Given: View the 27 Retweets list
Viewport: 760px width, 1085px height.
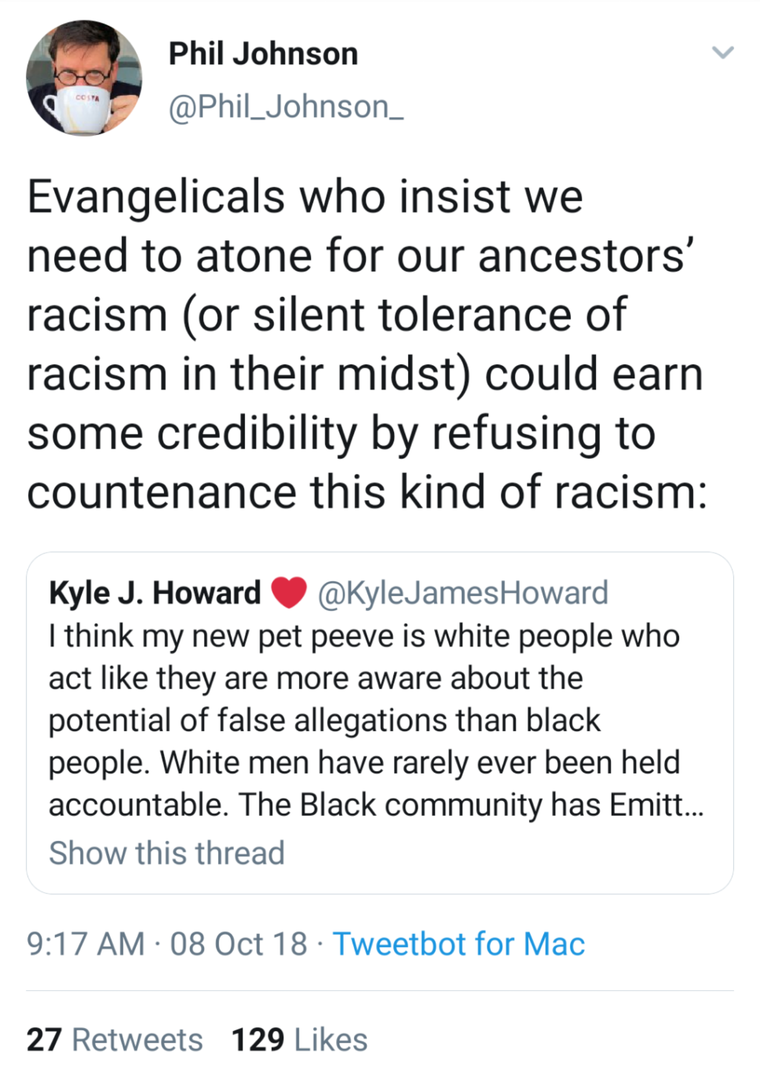Looking at the screenshot, I should click(115, 1039).
